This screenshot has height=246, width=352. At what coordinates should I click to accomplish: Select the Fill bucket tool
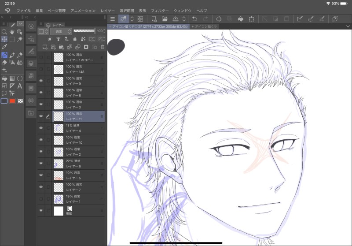[4, 78]
